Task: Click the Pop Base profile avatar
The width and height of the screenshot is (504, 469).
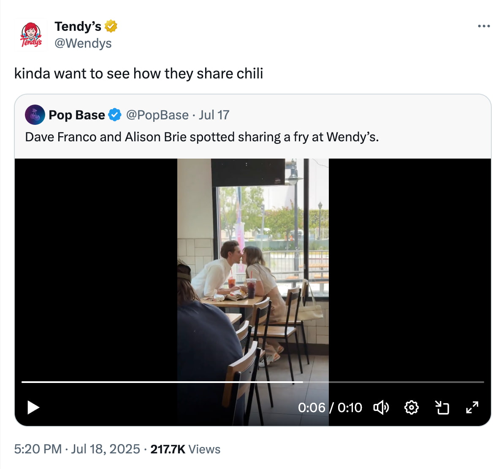Action: (35, 115)
